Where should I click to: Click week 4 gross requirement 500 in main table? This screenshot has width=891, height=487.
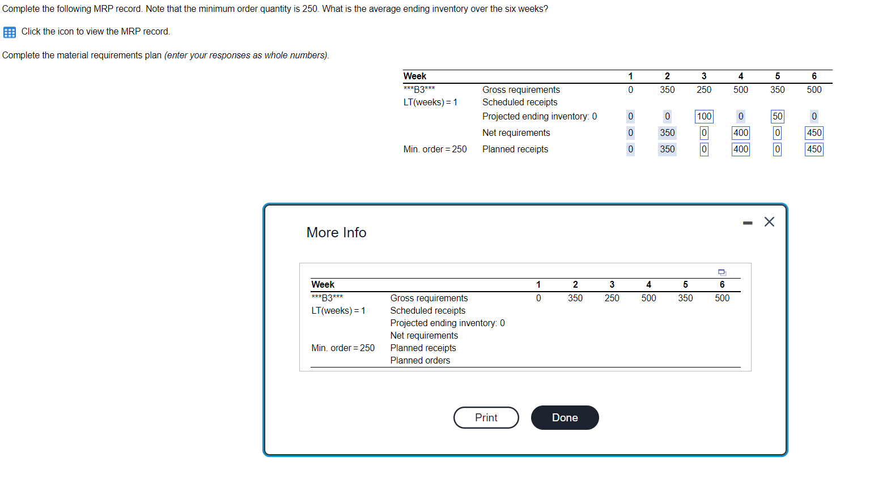point(741,90)
